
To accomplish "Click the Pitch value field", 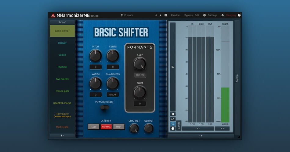I will click(x=96, y=67).
